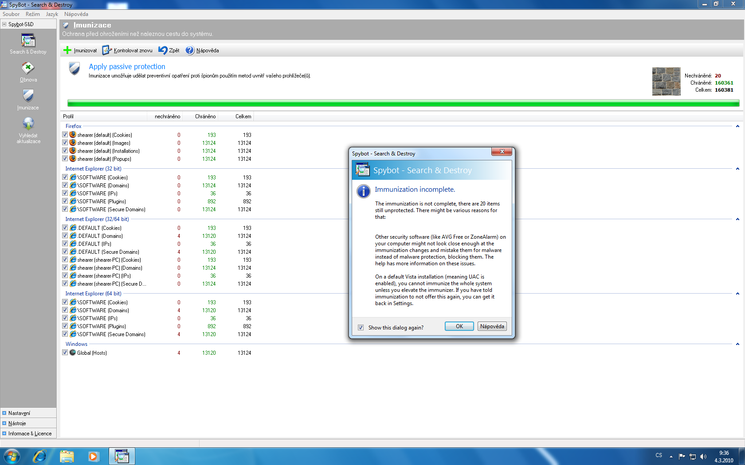Screen dimensions: 745x465
Task: Open Nápověda help icon in toolbar
Action: 190,50
